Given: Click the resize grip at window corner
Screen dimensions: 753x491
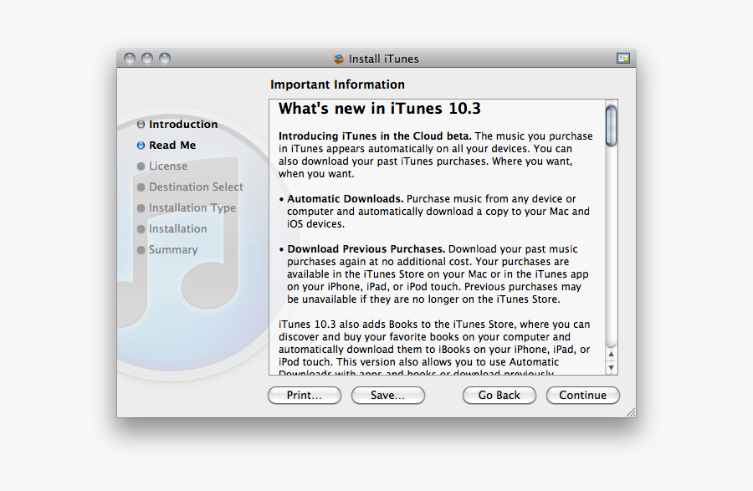Looking at the screenshot, I should (x=630, y=412).
